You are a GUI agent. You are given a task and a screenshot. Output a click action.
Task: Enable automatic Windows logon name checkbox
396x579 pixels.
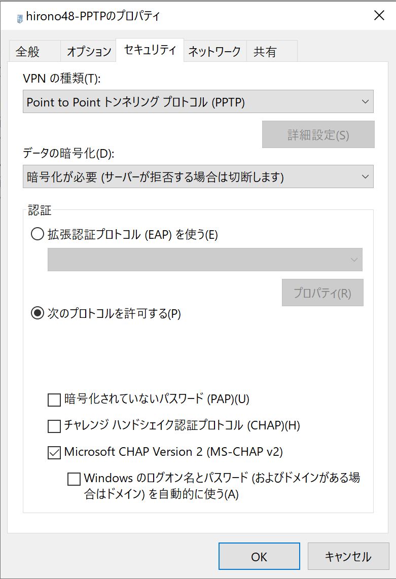tap(74, 479)
